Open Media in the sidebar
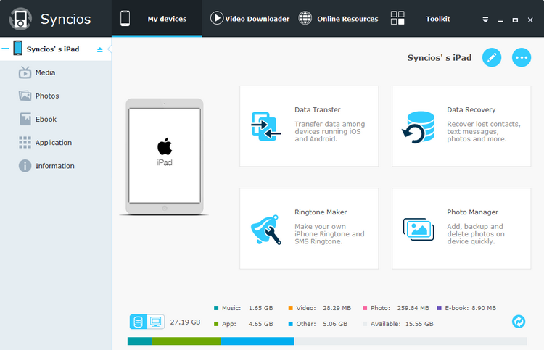544x350 pixels. 45,72
